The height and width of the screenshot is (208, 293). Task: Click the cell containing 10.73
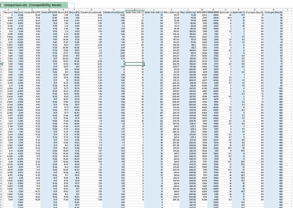coord(32,191)
